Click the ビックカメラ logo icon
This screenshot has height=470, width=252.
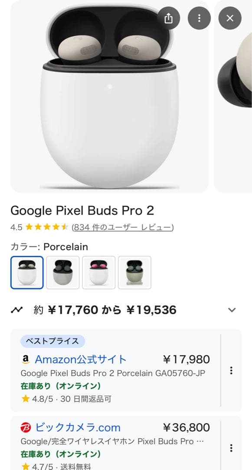pos(26,428)
